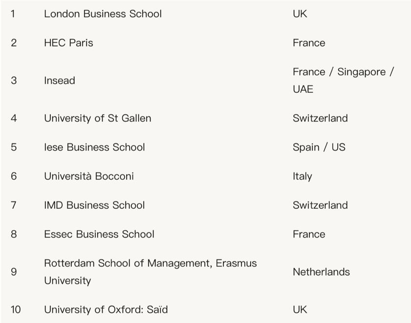Click rank number 1

click(x=13, y=14)
